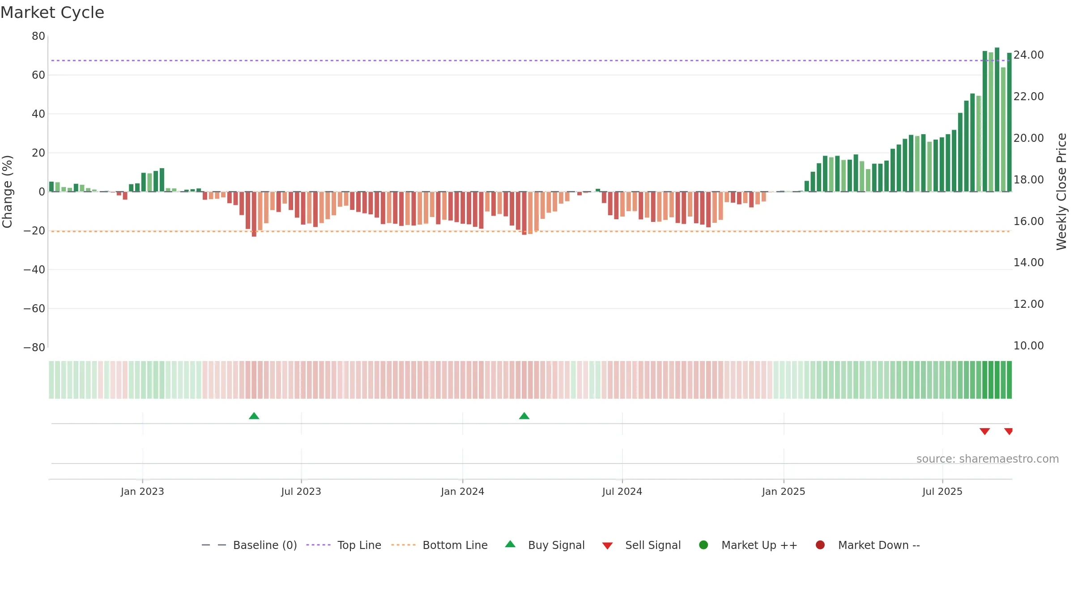The height and width of the screenshot is (604, 1074).
Task: Click the Market Cycle chart title
Action: [x=52, y=13]
